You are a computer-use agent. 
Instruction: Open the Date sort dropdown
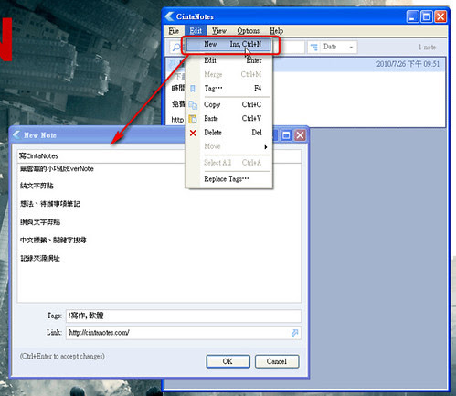pos(339,48)
